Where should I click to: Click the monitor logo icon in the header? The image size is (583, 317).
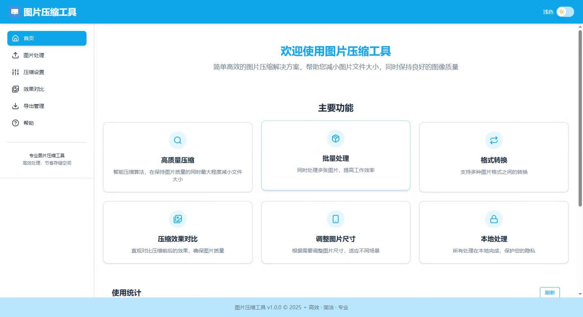tap(15, 12)
